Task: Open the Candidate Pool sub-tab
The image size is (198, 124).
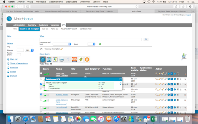Action: pos(85,29)
